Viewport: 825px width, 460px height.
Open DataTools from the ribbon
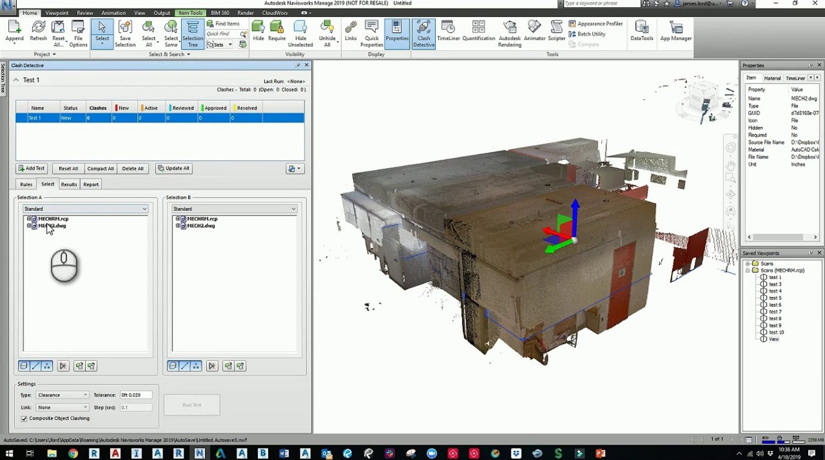click(642, 31)
